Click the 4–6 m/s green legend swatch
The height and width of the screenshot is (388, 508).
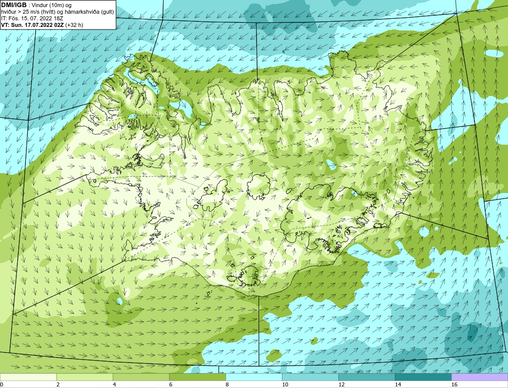point(141,377)
